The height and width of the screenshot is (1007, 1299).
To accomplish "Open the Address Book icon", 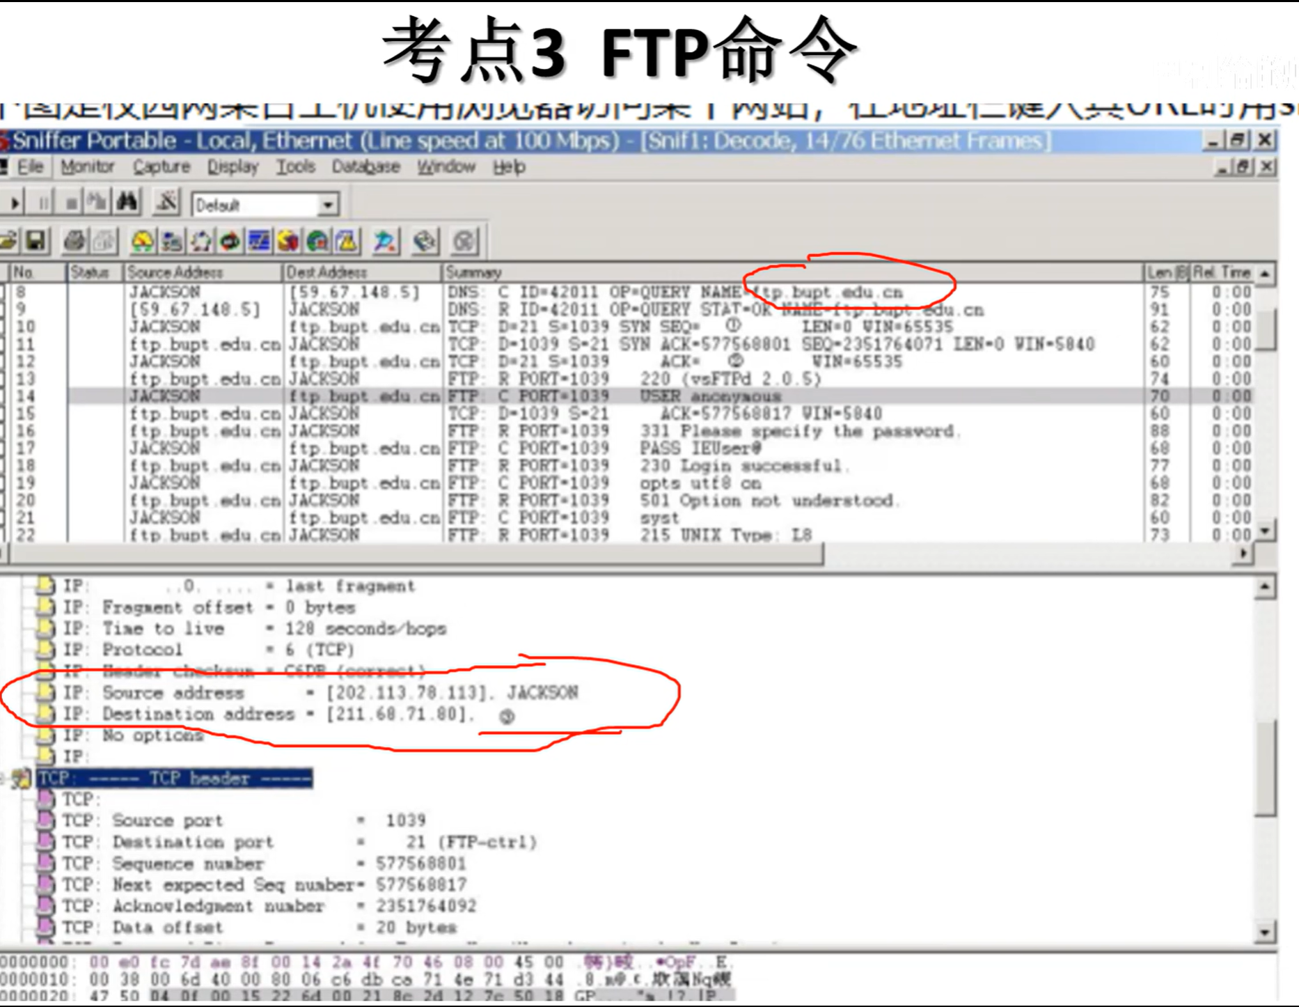I will (x=425, y=242).
